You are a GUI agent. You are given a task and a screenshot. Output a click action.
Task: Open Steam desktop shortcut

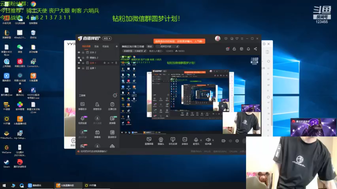tap(6, 163)
